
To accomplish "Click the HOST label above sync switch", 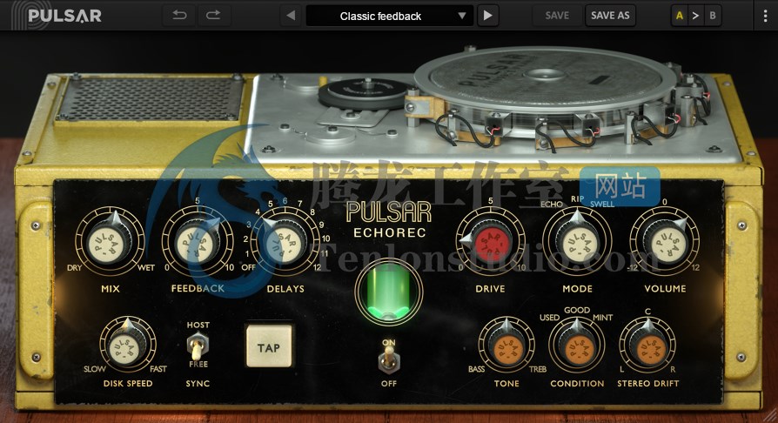I will click(x=198, y=325).
